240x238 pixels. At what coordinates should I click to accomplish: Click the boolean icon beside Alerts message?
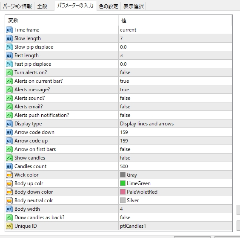click(9, 90)
